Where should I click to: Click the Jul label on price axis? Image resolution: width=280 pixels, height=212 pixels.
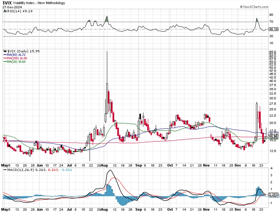69,165
